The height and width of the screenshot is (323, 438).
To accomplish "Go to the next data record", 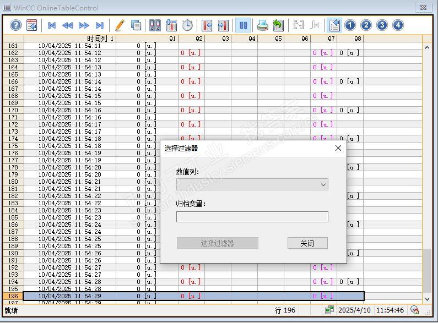I will (x=84, y=25).
